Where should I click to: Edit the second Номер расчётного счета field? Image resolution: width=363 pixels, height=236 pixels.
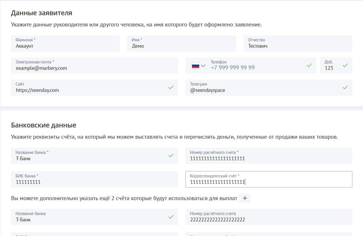pos(269,220)
